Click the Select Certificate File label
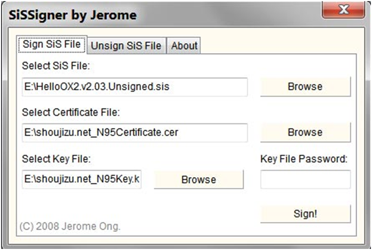The width and height of the screenshot is (372, 250). click(x=71, y=112)
